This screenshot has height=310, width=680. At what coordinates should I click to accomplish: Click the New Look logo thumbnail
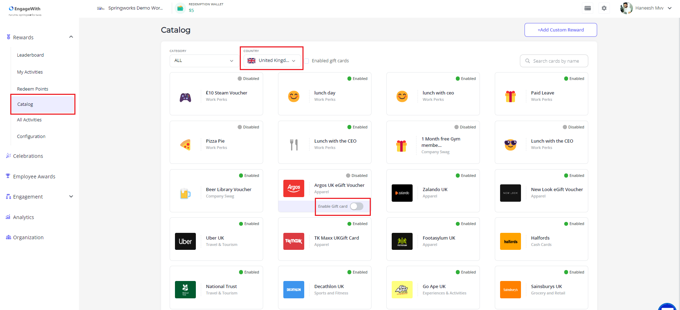[510, 193]
